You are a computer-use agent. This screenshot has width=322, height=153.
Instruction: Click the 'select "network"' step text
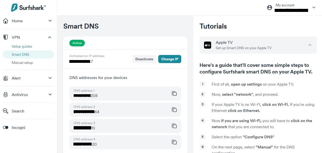[x=237, y=94]
